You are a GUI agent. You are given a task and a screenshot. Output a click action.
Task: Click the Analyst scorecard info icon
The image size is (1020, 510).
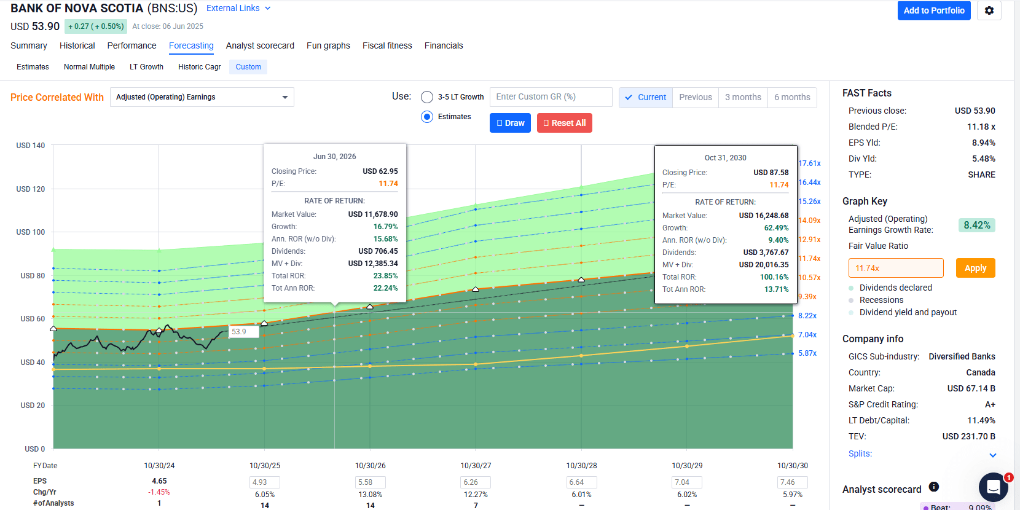coord(934,487)
